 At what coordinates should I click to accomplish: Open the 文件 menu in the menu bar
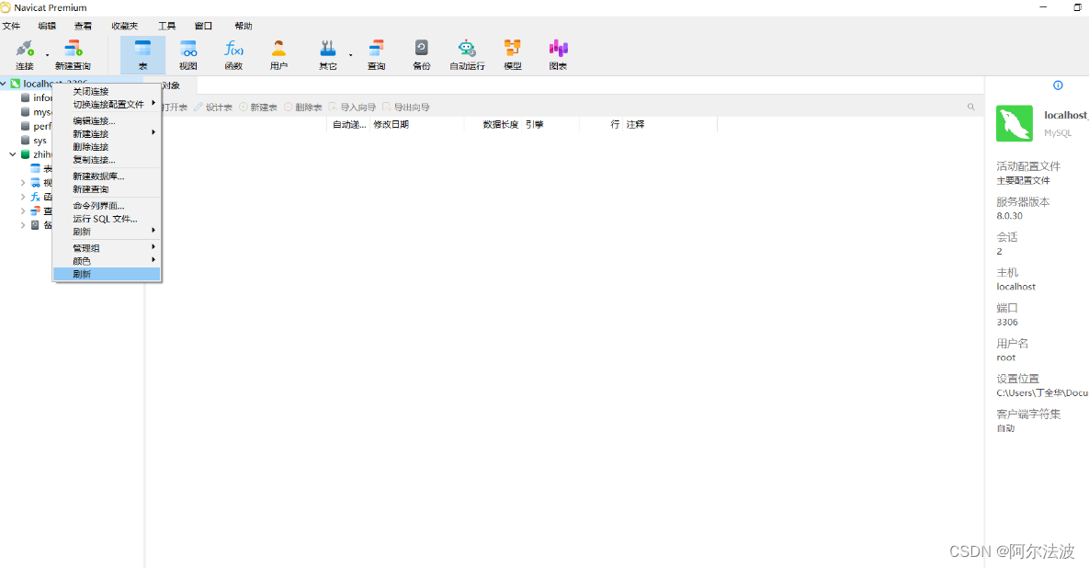click(x=11, y=26)
